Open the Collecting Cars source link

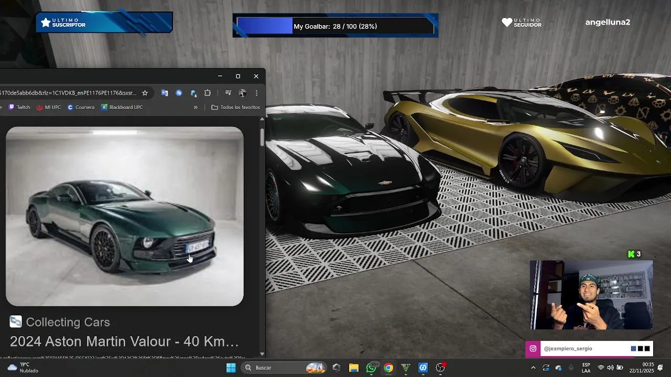point(60,322)
